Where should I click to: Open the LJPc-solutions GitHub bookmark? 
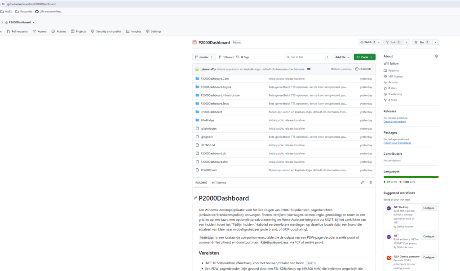click(49, 11)
